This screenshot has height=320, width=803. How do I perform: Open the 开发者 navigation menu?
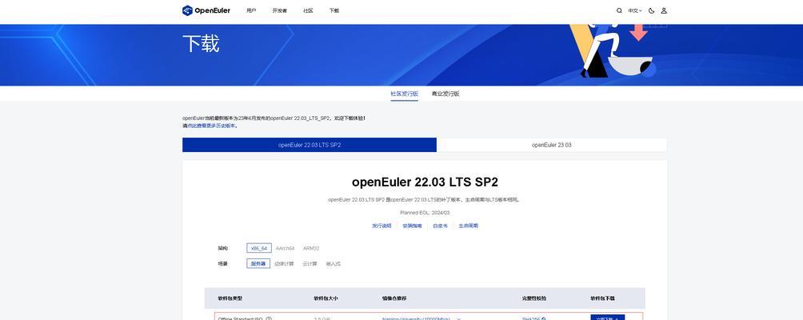click(280, 10)
